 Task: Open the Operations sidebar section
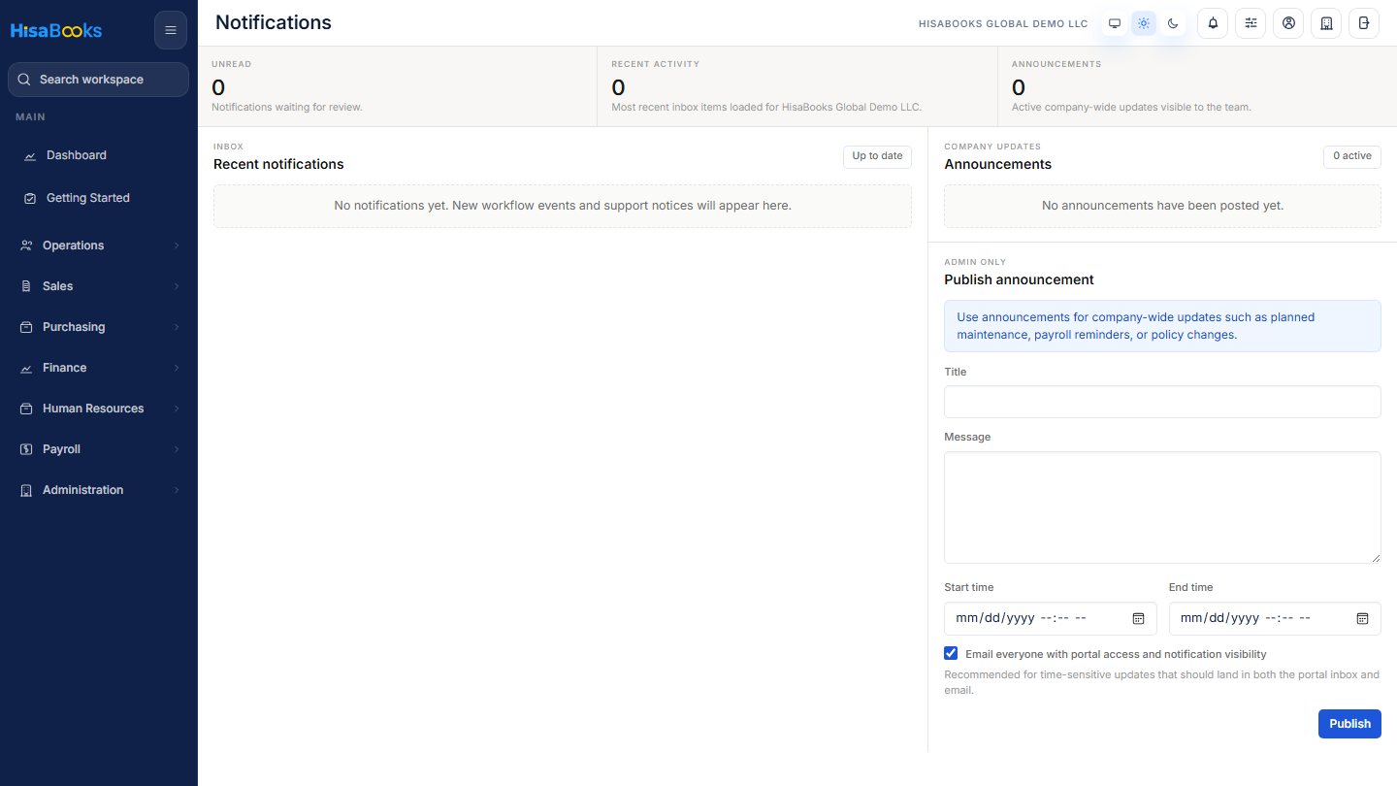[x=99, y=246]
